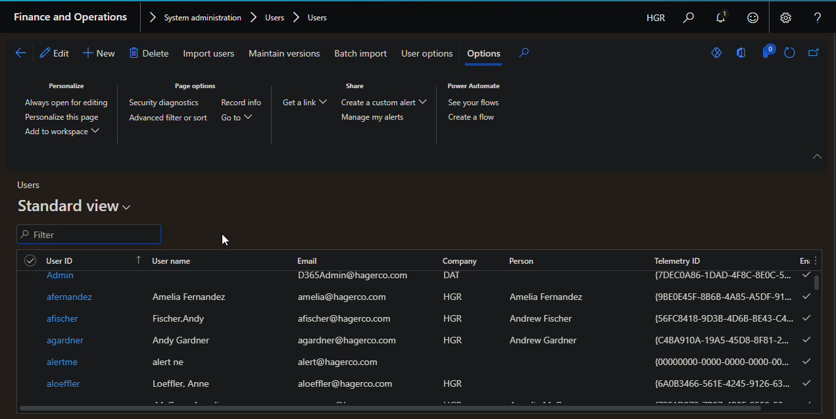This screenshot has width=836, height=419.
Task: Click the Edit pencil button
Action: [54, 53]
